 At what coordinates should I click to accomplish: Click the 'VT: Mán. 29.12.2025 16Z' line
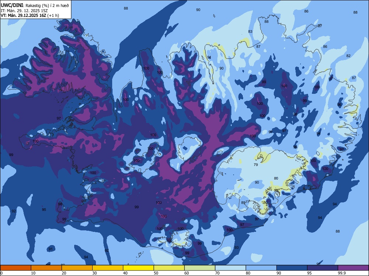(24, 15)
